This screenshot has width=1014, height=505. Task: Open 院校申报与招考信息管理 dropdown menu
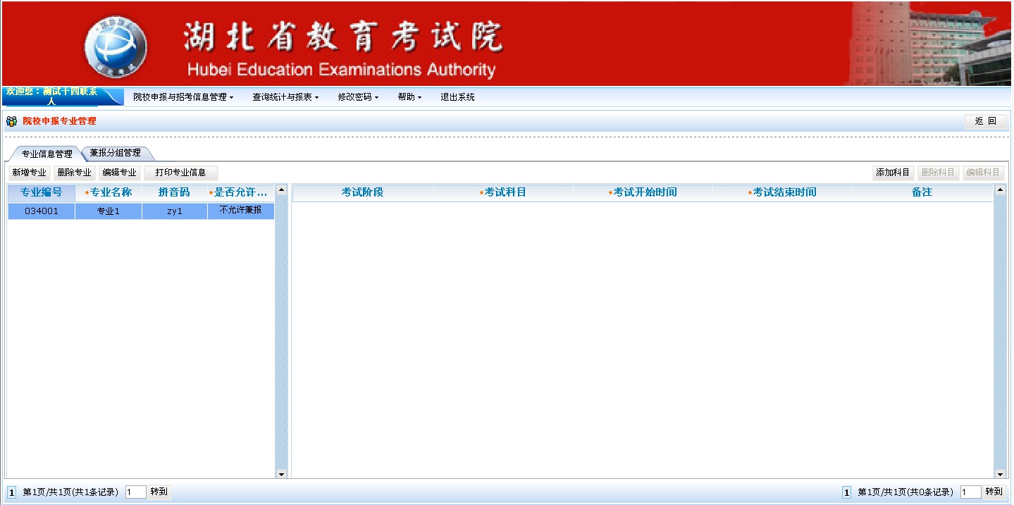pyautogui.click(x=183, y=97)
